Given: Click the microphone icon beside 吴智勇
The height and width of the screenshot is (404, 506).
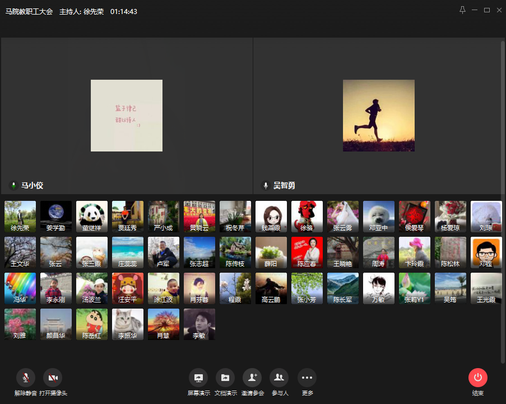Looking at the screenshot, I should 266,185.
